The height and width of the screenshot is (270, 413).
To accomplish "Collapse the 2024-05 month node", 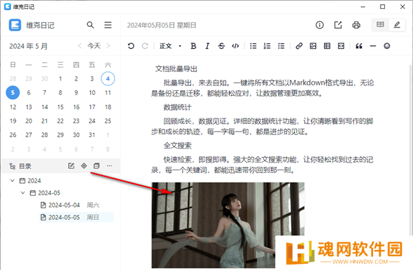I will [x=23, y=193].
